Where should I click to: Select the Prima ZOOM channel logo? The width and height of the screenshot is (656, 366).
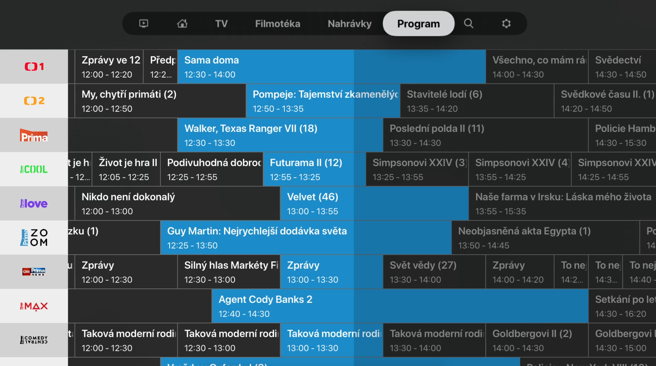coord(34,237)
